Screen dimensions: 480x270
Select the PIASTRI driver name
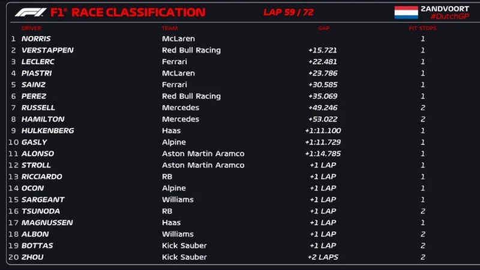[37, 73]
